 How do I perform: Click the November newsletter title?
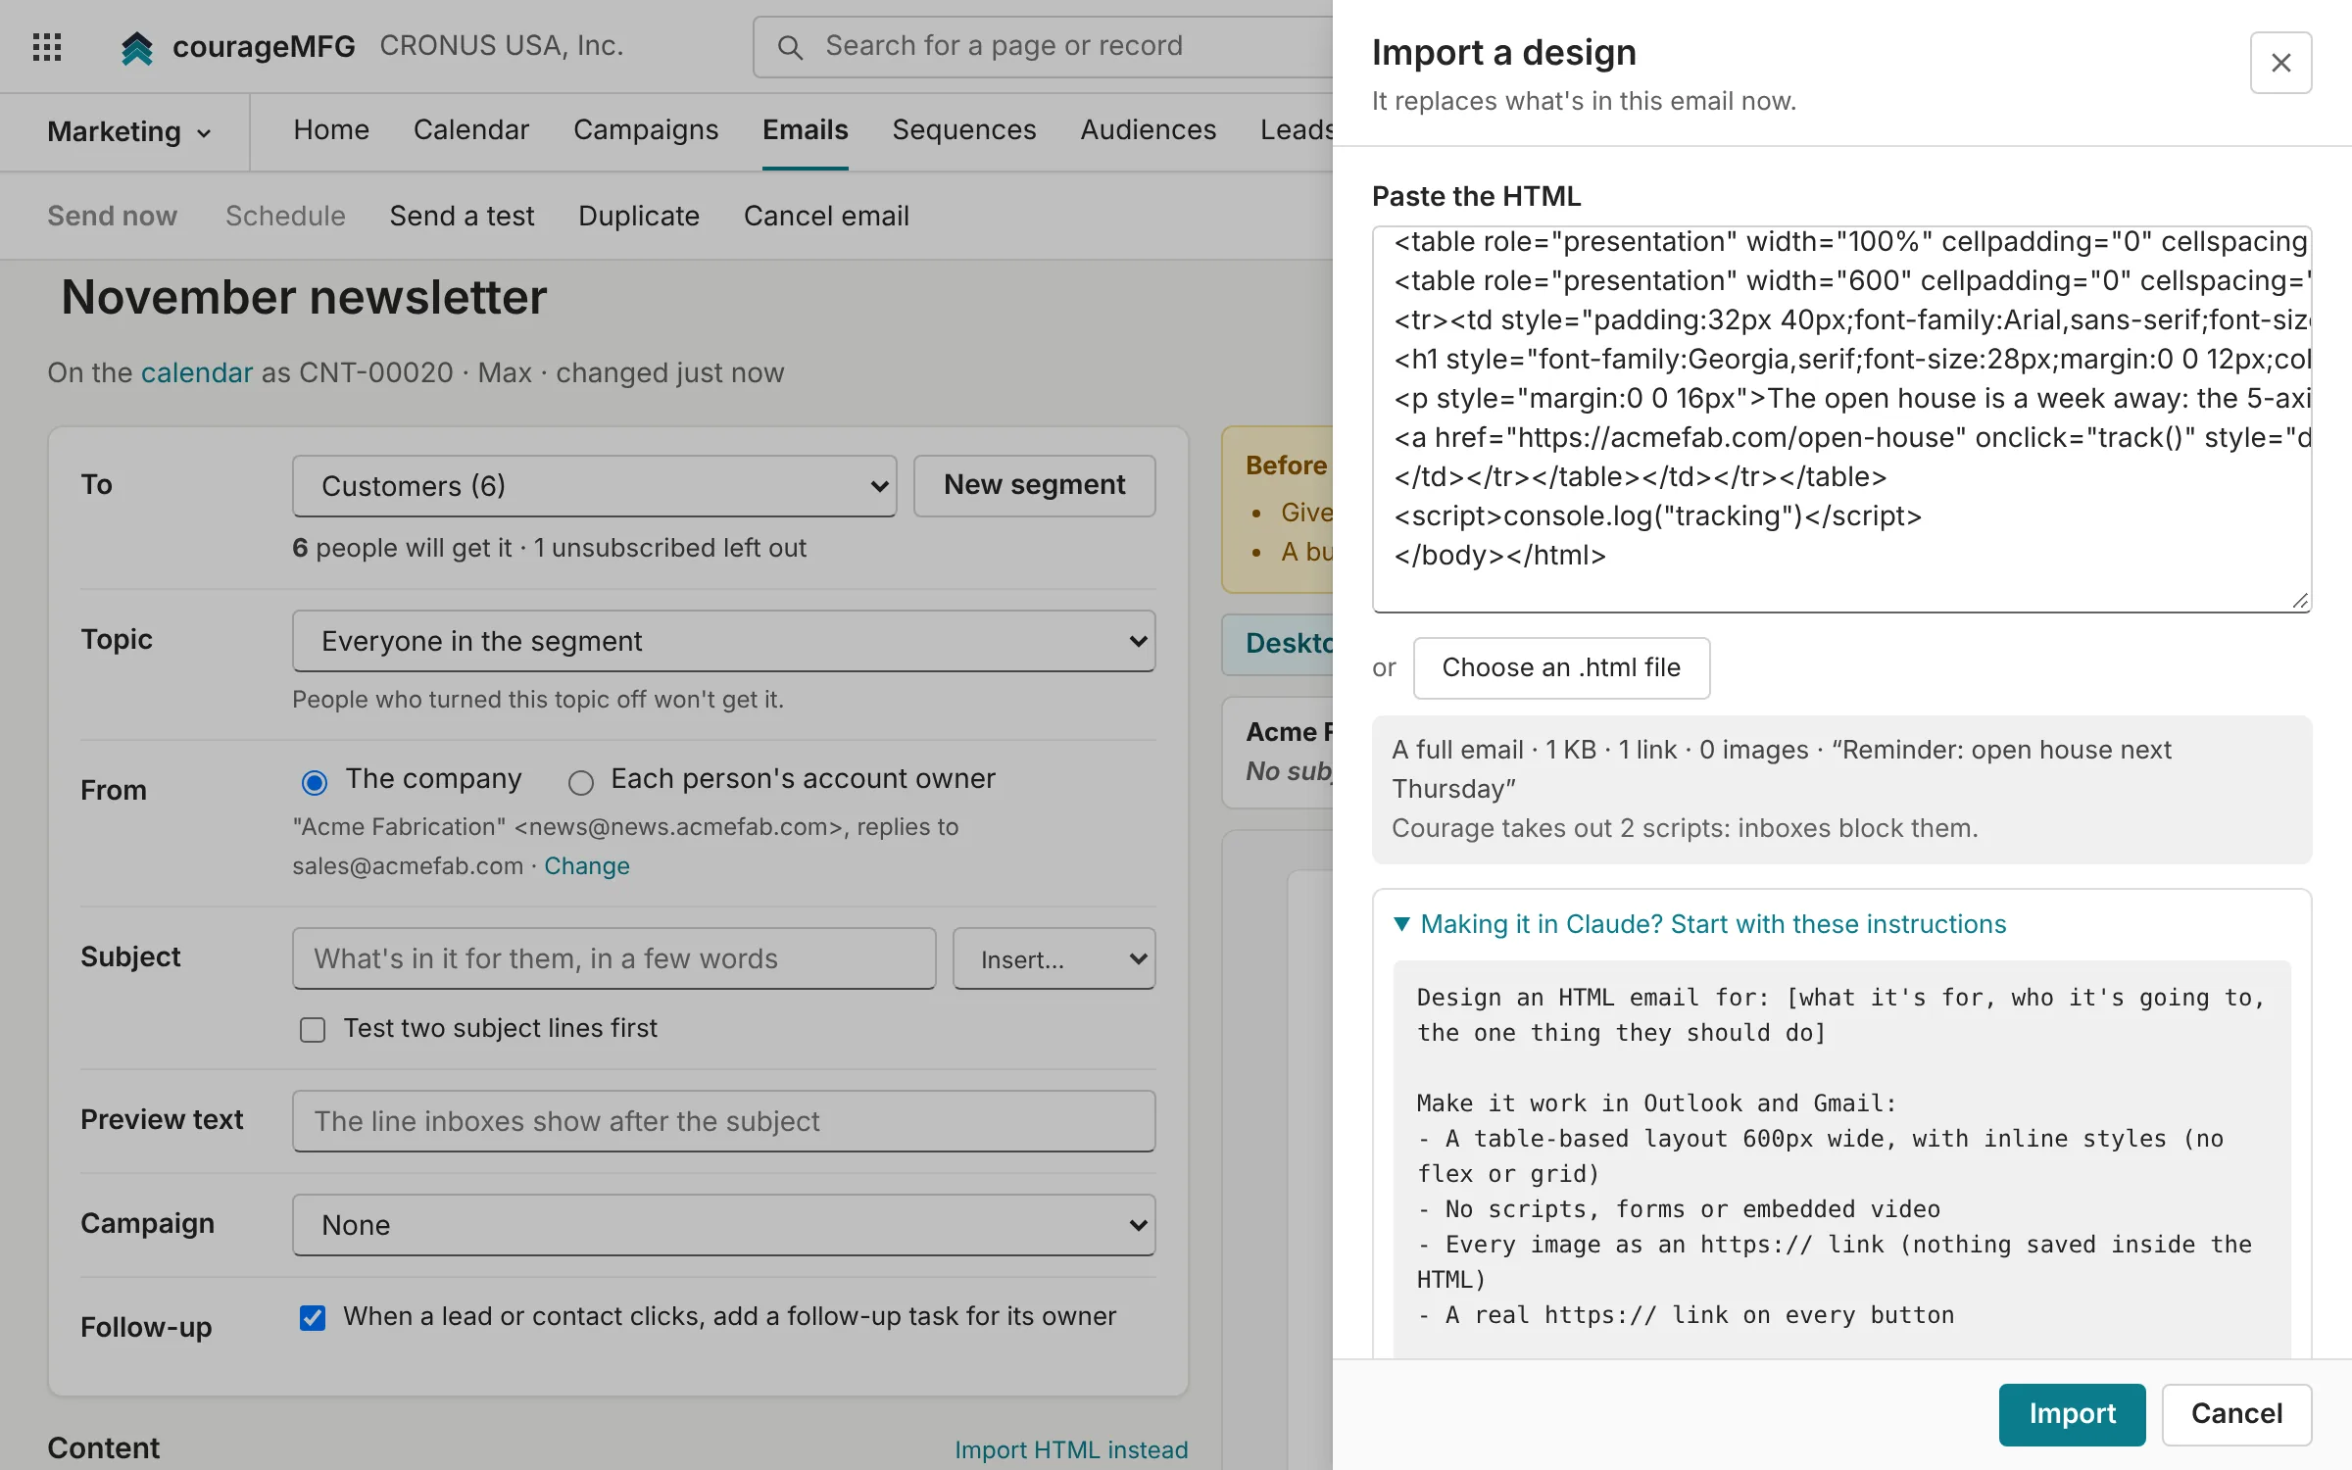click(304, 297)
